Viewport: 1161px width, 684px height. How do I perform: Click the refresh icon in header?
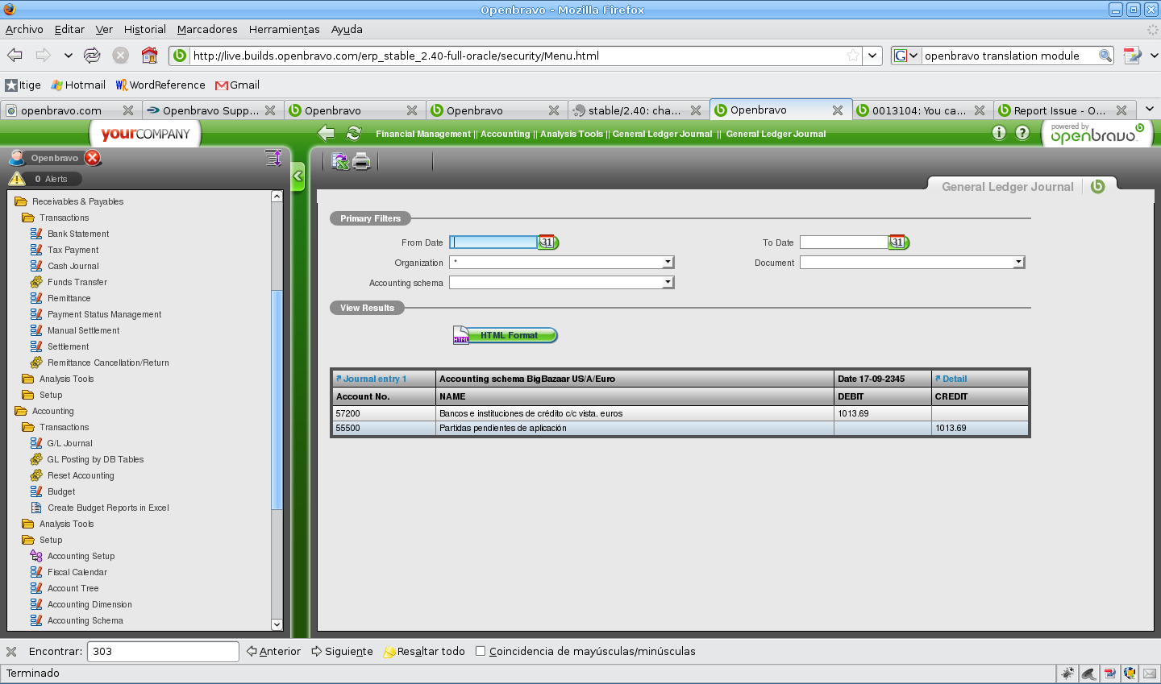coord(353,134)
